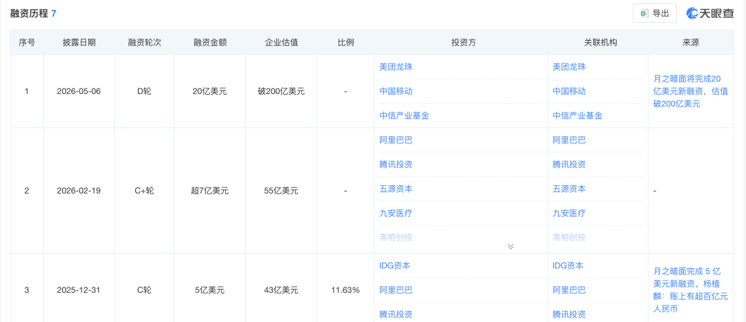Open 中国移动 in the 投资方 column
This screenshot has height=322, width=746.
[x=396, y=91]
